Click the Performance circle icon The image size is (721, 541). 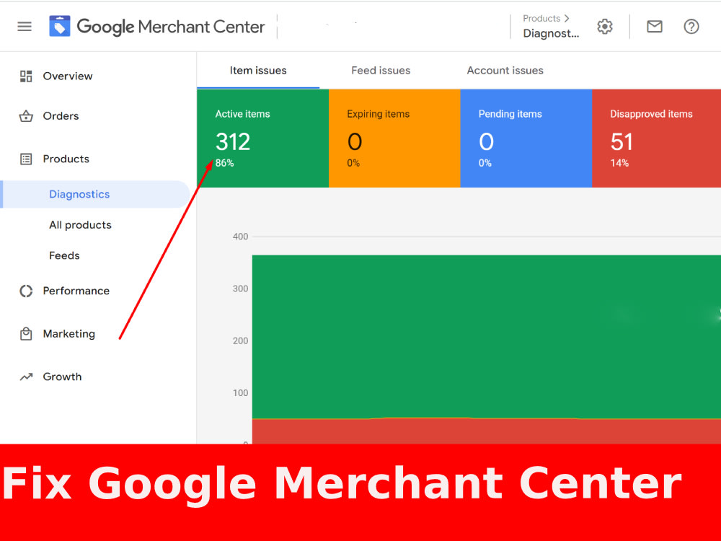(x=26, y=291)
